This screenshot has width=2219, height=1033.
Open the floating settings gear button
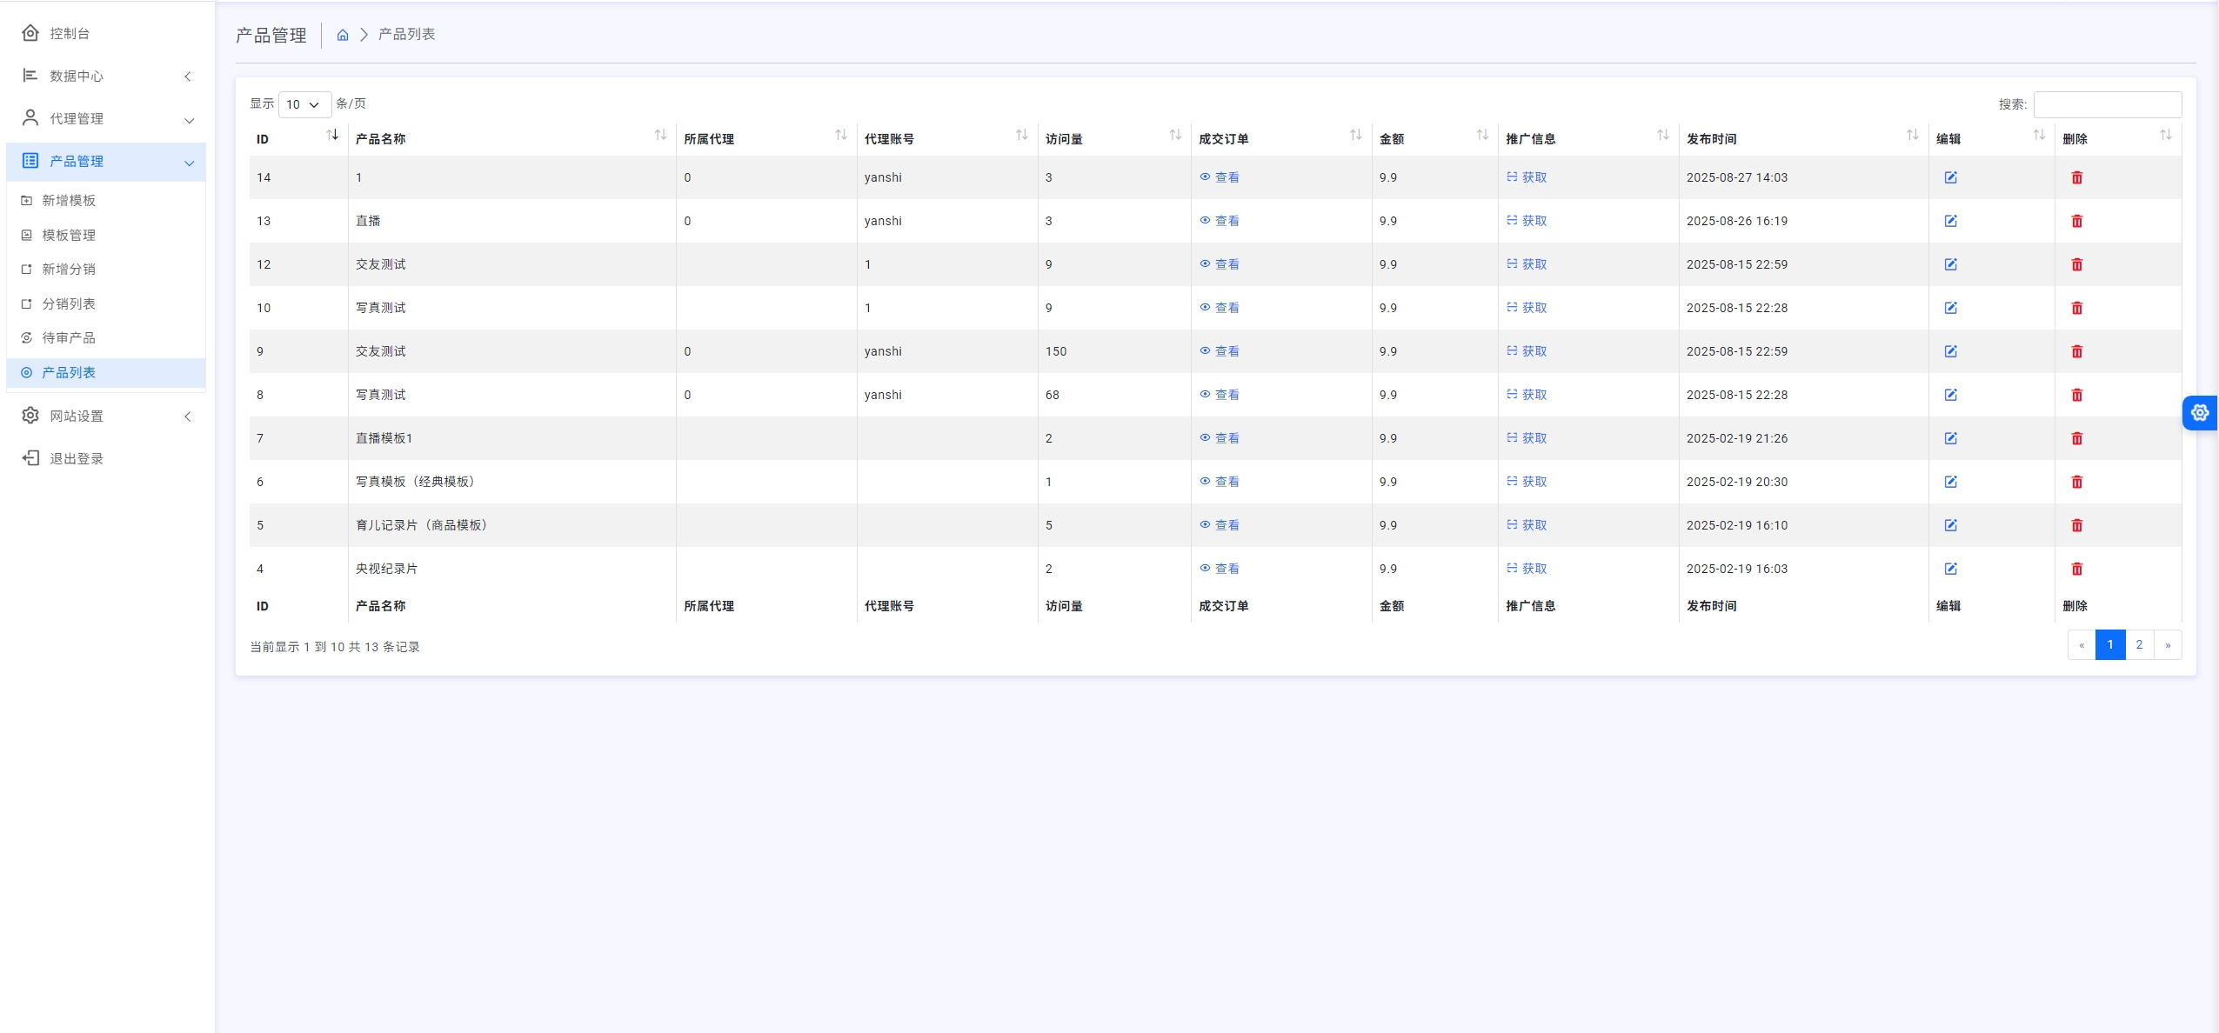(2199, 412)
